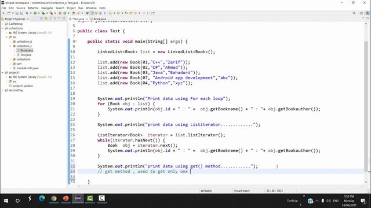Click the New file toolbar icon
The width and height of the screenshot is (371, 208).
pos(9,13)
